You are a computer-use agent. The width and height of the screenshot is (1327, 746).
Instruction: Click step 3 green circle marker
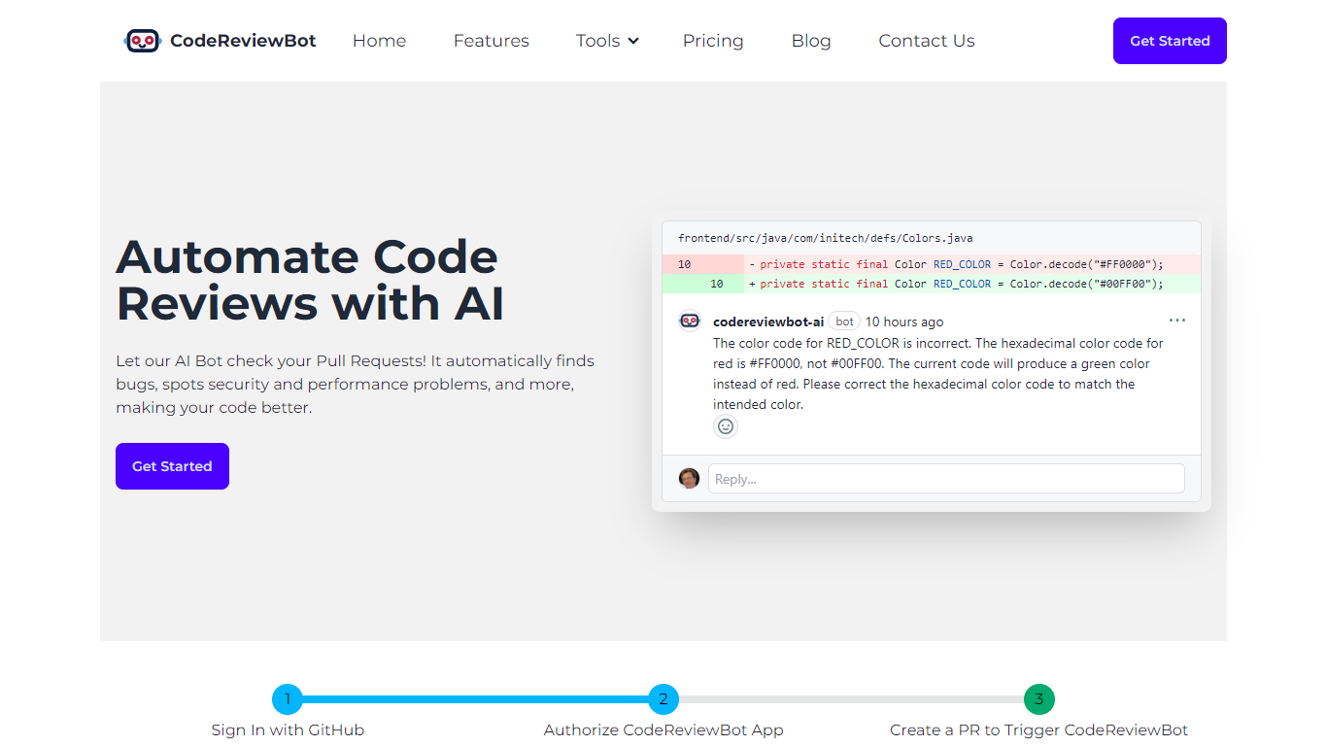(1039, 699)
